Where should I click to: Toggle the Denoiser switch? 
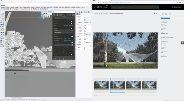71,28
